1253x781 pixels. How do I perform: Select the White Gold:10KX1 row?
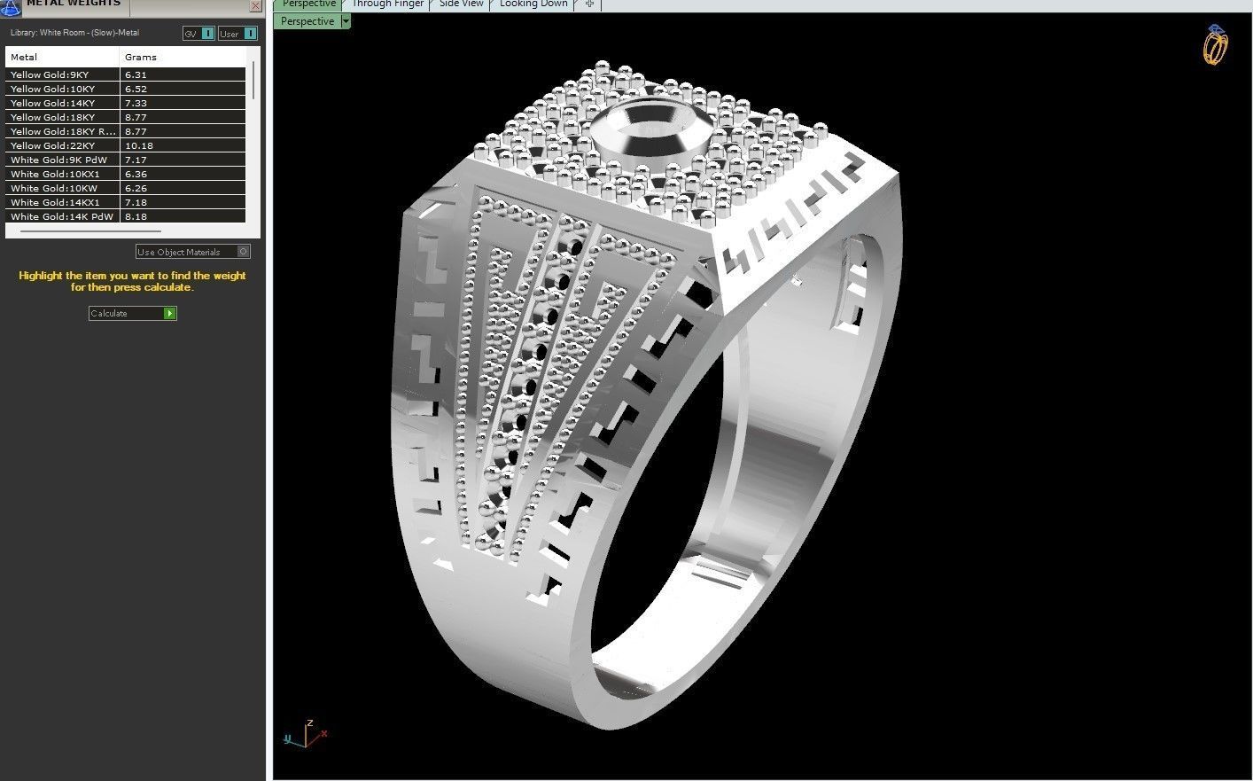pos(126,174)
